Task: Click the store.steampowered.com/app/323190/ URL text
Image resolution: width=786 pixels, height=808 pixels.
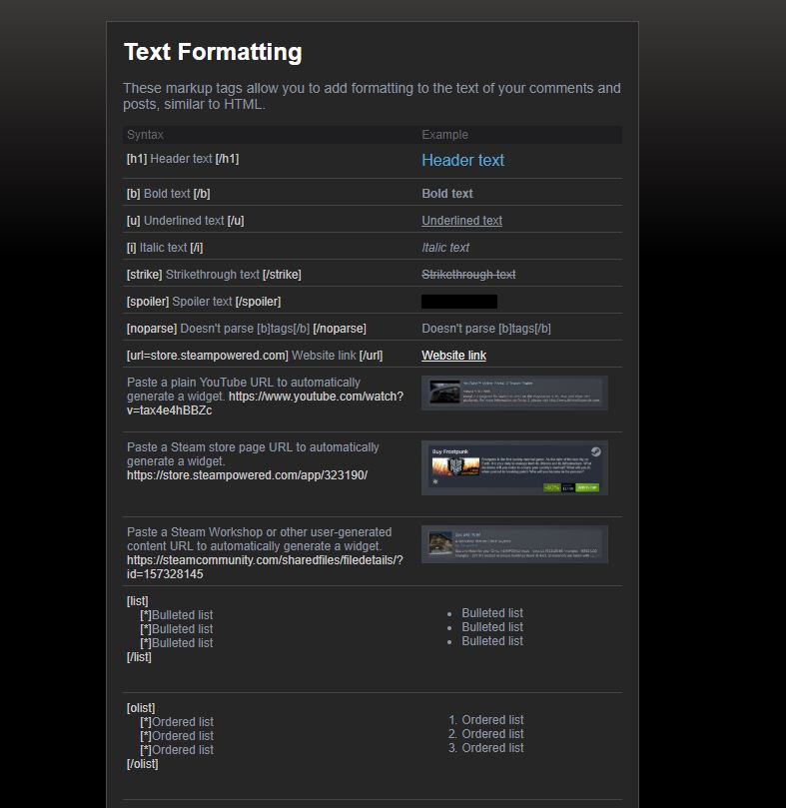Action: tap(247, 475)
